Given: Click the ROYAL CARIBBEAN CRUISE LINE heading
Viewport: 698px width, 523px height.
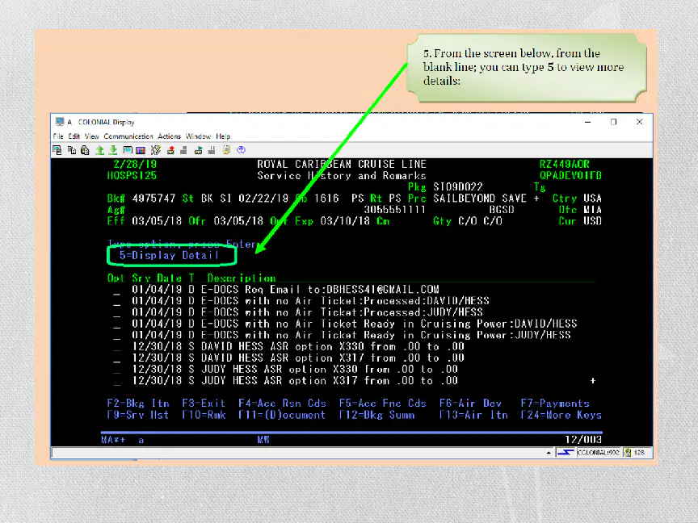Looking at the screenshot, I should 342,164.
